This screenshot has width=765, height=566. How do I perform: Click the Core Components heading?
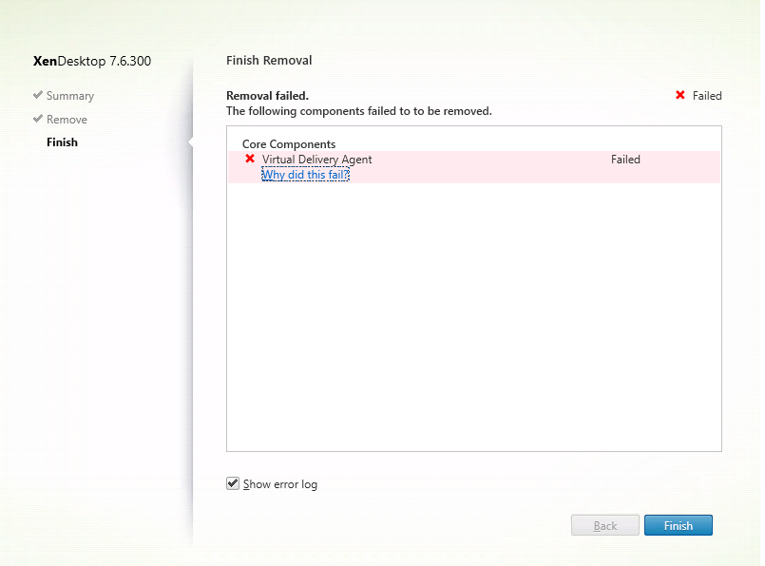289,144
